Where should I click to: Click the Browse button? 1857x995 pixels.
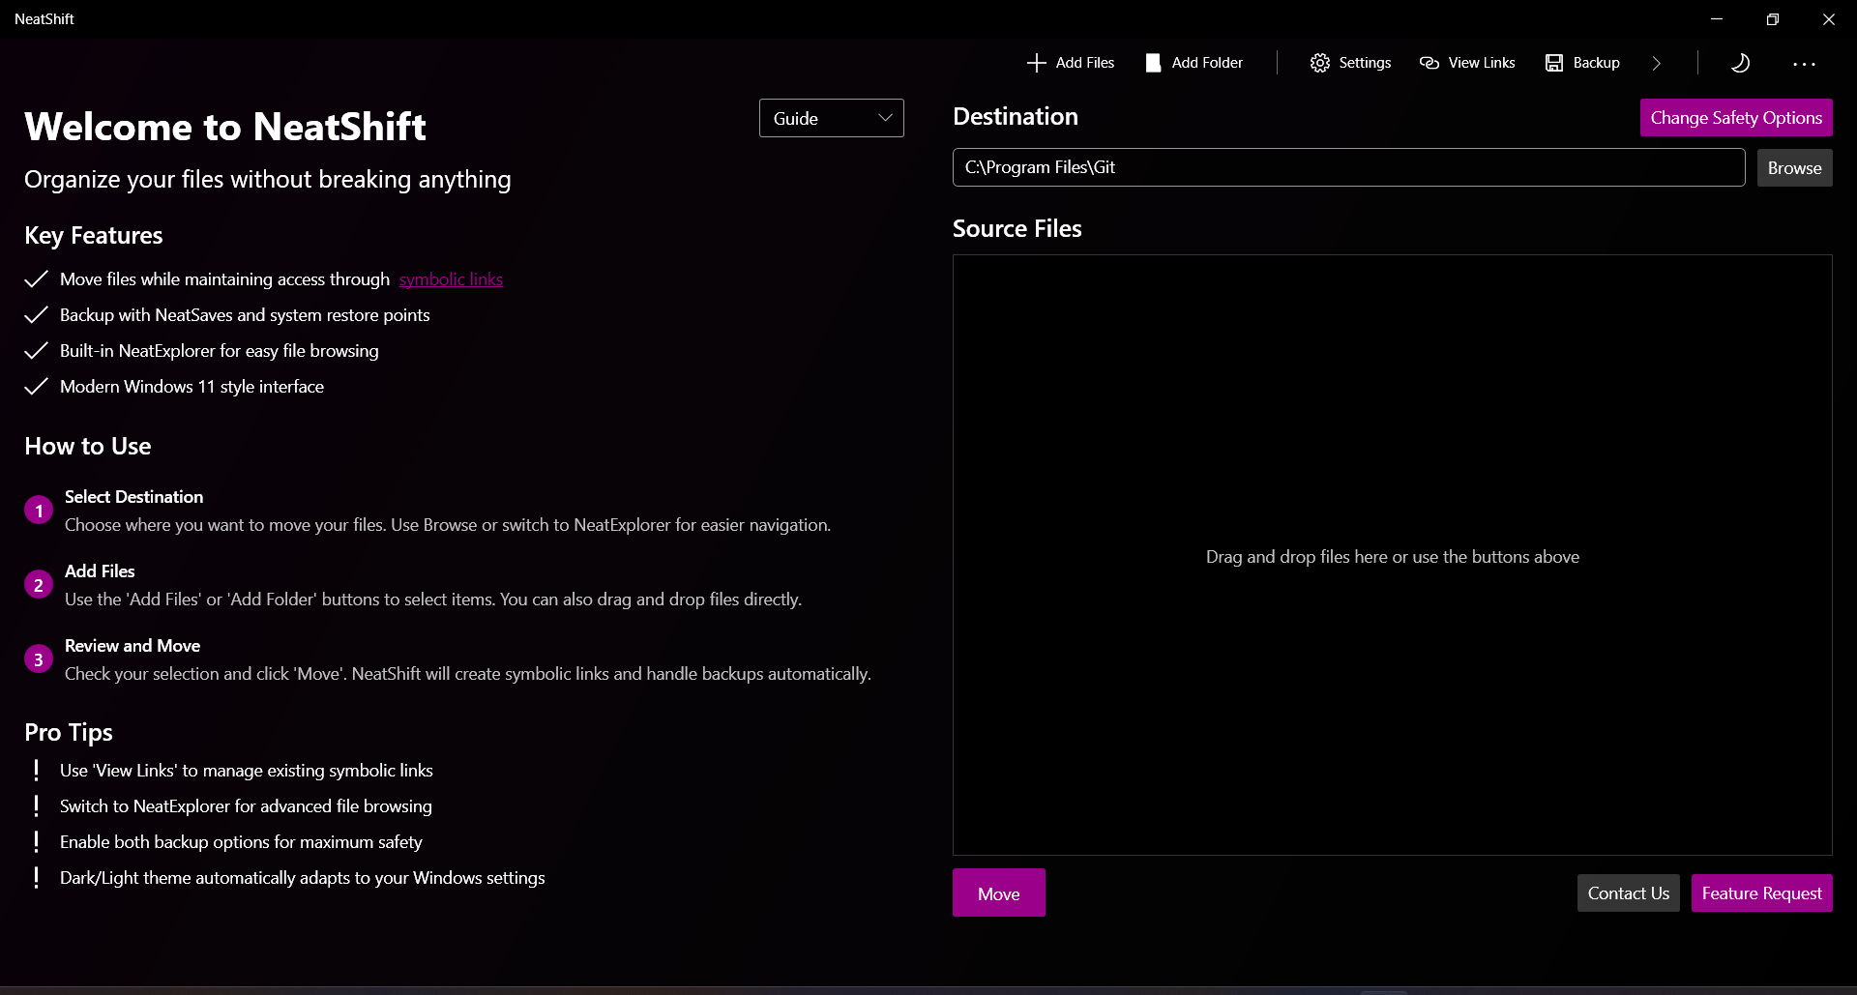[x=1794, y=168]
